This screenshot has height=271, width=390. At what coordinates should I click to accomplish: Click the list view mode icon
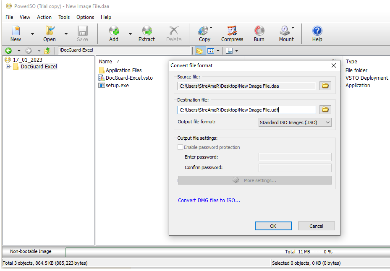coord(211,51)
